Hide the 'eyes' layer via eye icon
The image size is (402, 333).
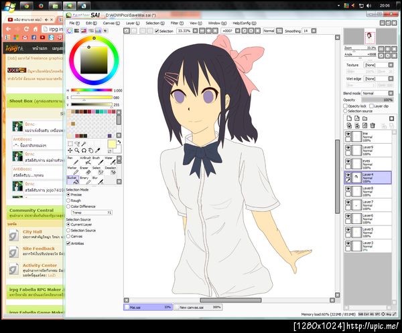click(x=348, y=161)
